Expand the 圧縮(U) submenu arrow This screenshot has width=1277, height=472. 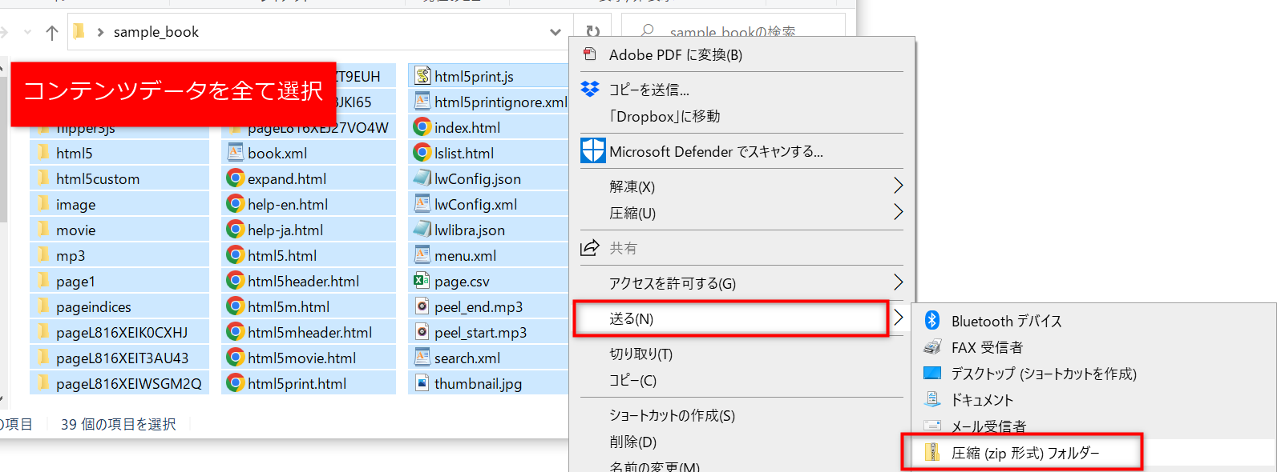pos(898,213)
